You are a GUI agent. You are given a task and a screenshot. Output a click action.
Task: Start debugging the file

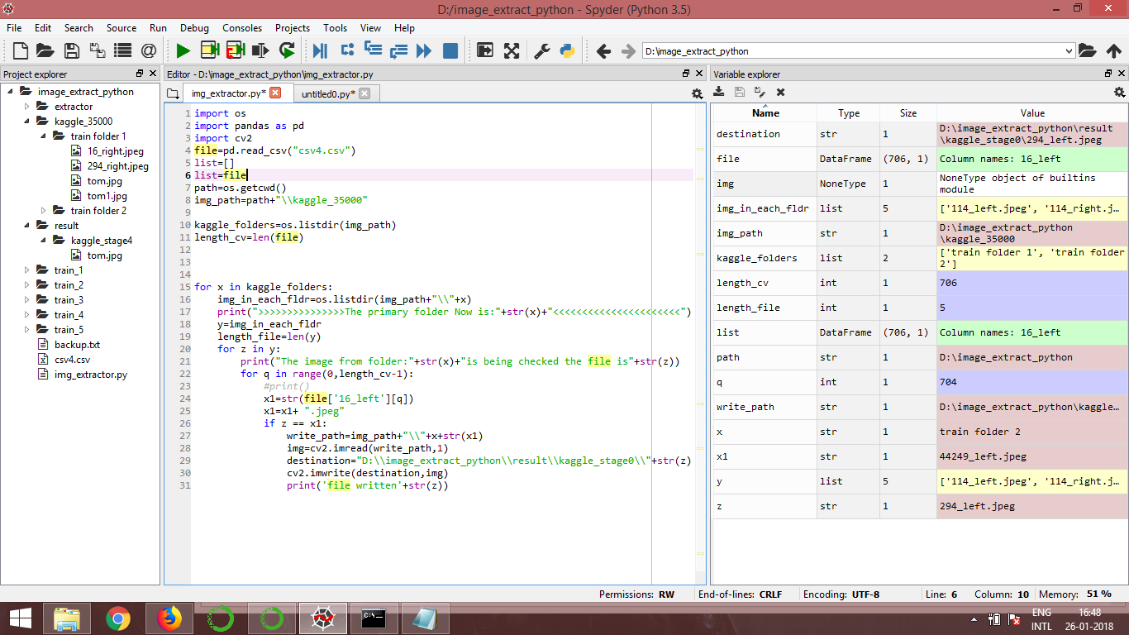click(x=320, y=51)
